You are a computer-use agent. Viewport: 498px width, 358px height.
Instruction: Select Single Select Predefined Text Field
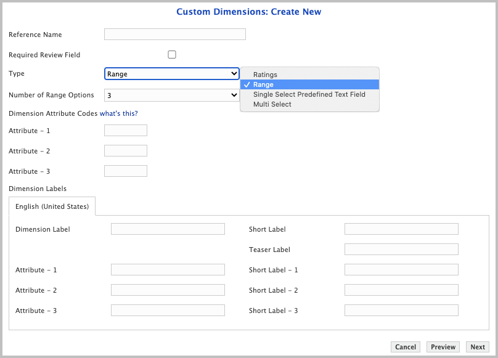pyautogui.click(x=309, y=94)
